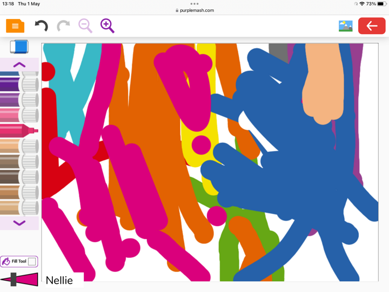This screenshot has width=389, height=292.
Task: Pick the dark purple marker pen
Action: click(19, 84)
